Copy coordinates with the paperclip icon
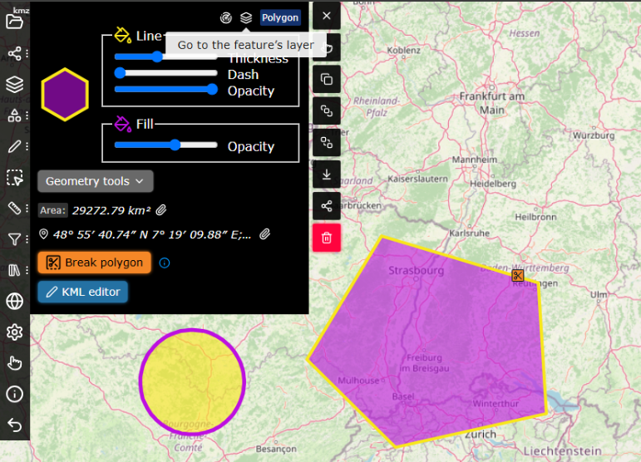 point(265,234)
